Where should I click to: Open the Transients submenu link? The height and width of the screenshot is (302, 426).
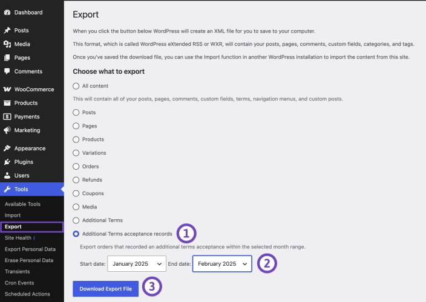(x=17, y=271)
